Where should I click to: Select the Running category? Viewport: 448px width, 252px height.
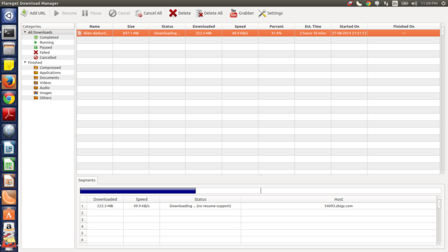[47, 42]
